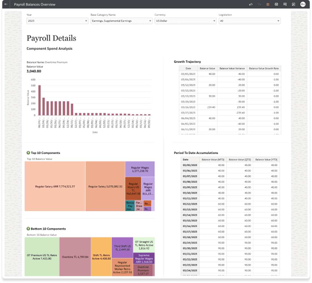Expand the Base Category Name dropdown
Screen dimensions: 312x283
(121, 21)
